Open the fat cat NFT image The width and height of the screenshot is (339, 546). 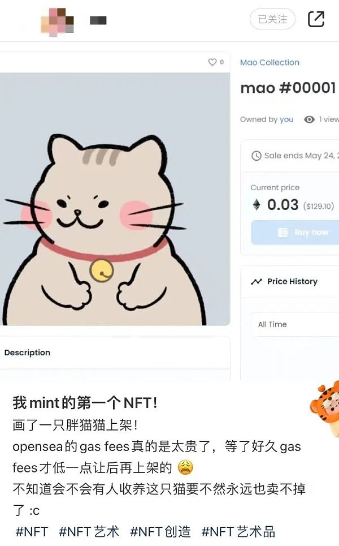(115, 199)
